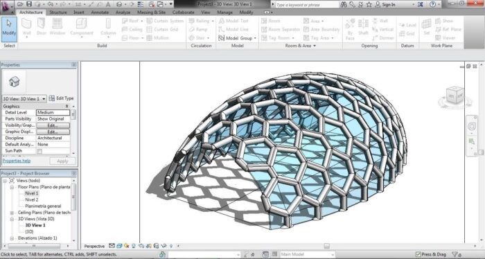Open the Floor tool dropdown arrow
The width and height of the screenshot is (485, 259).
(x=142, y=38)
